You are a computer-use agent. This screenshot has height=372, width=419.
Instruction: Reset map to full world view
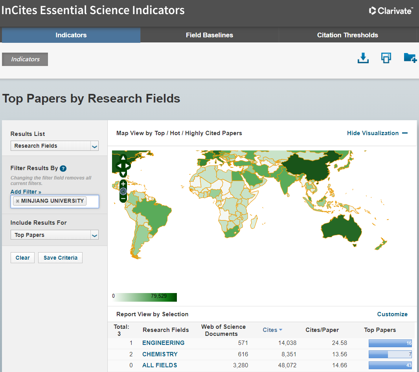coord(123,191)
